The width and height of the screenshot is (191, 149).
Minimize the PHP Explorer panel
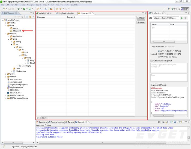coord(31,13)
